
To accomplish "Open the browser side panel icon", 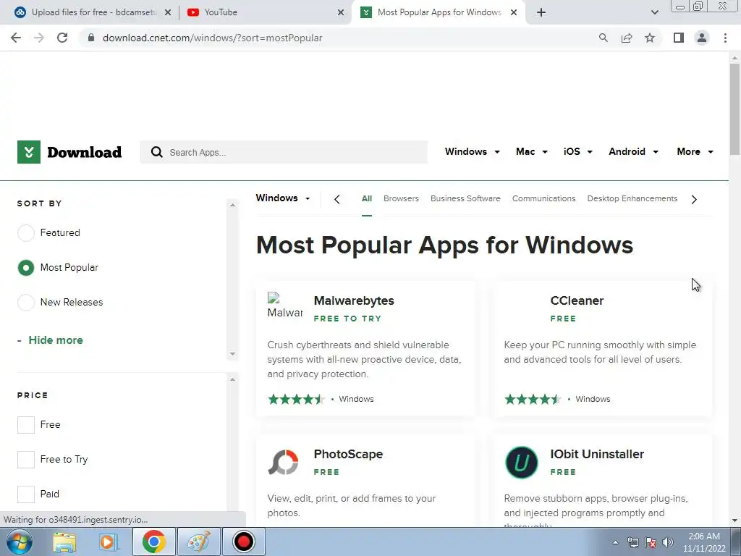I will point(679,38).
